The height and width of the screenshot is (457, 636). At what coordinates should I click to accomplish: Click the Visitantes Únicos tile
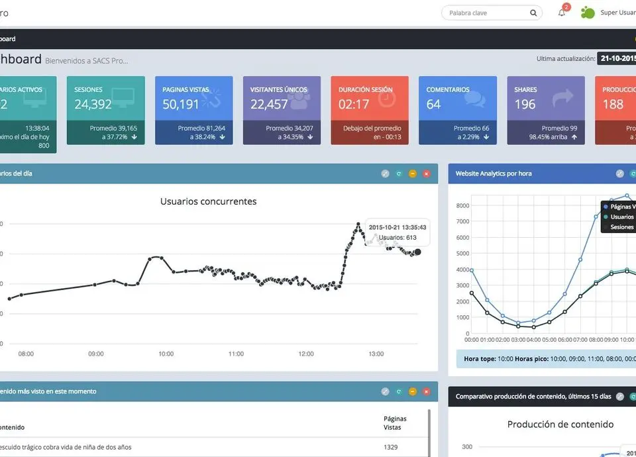click(282, 110)
